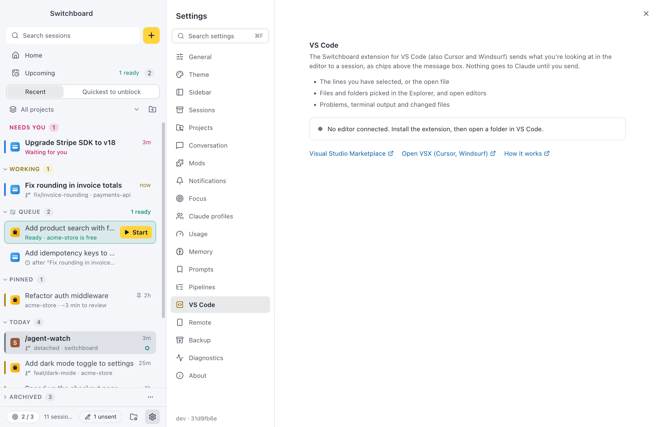Open the archived section more options menu
The image size is (666, 427).
[150, 397]
